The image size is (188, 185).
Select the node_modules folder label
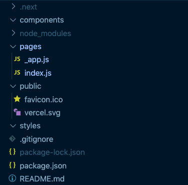point(46,34)
